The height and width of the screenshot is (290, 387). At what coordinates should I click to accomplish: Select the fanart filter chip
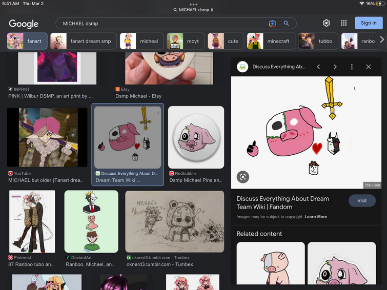[27, 41]
